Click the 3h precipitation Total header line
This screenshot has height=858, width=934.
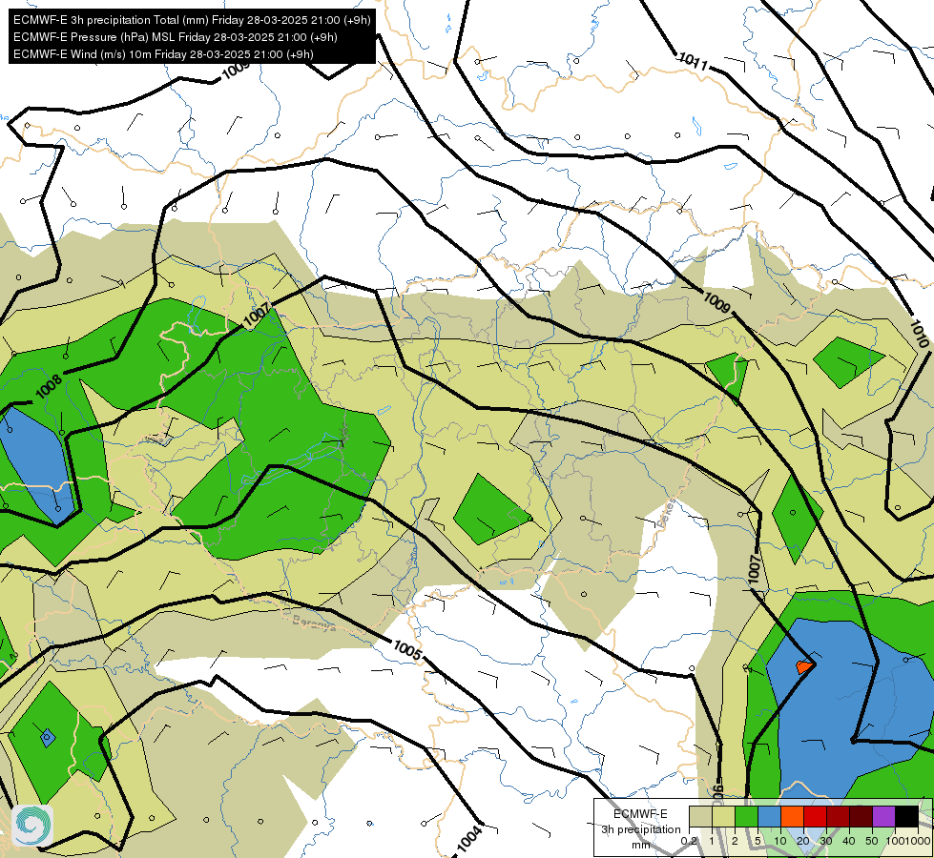click(192, 20)
